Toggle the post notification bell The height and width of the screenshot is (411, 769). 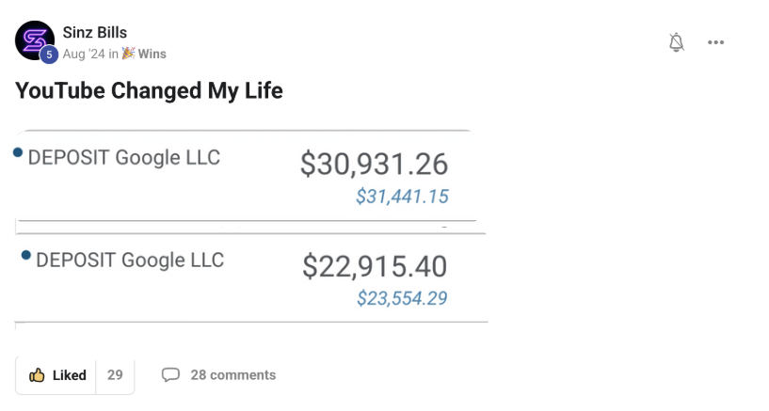[676, 42]
